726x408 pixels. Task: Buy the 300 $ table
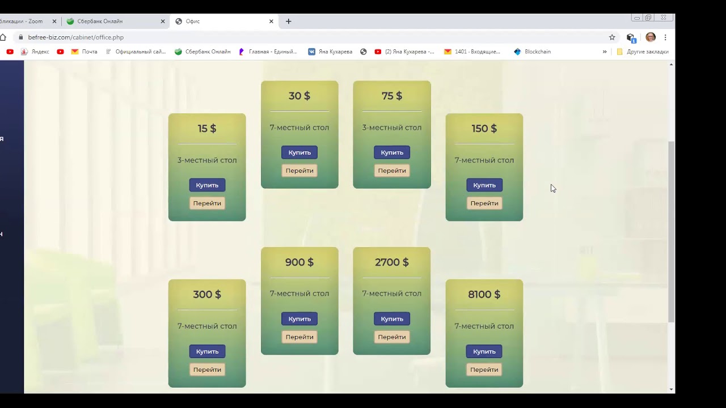pyautogui.click(x=207, y=352)
